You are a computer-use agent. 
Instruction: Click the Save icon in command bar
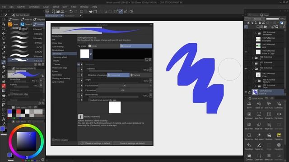62,11
